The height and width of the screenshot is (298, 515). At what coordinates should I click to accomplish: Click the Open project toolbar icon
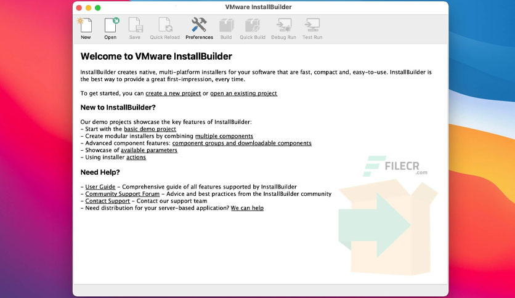point(111,28)
